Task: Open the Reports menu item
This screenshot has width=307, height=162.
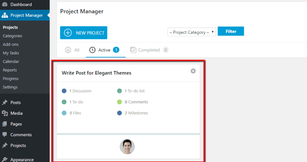Action: click(x=10, y=70)
